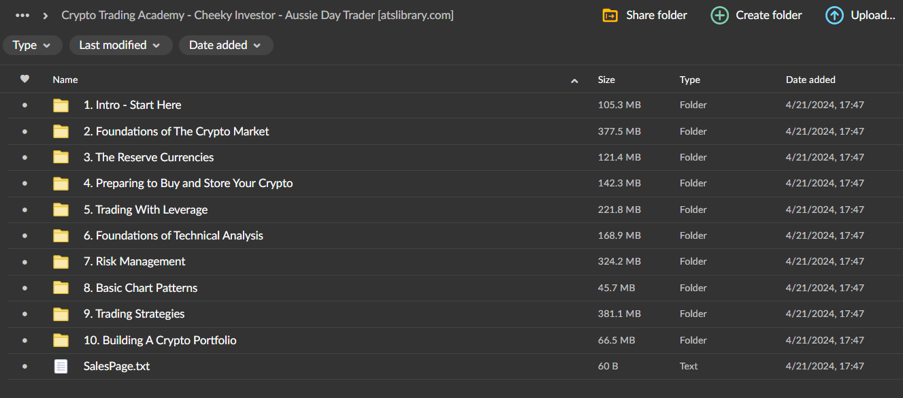Open the Date added filter dropdown
903x398 pixels.
click(226, 45)
